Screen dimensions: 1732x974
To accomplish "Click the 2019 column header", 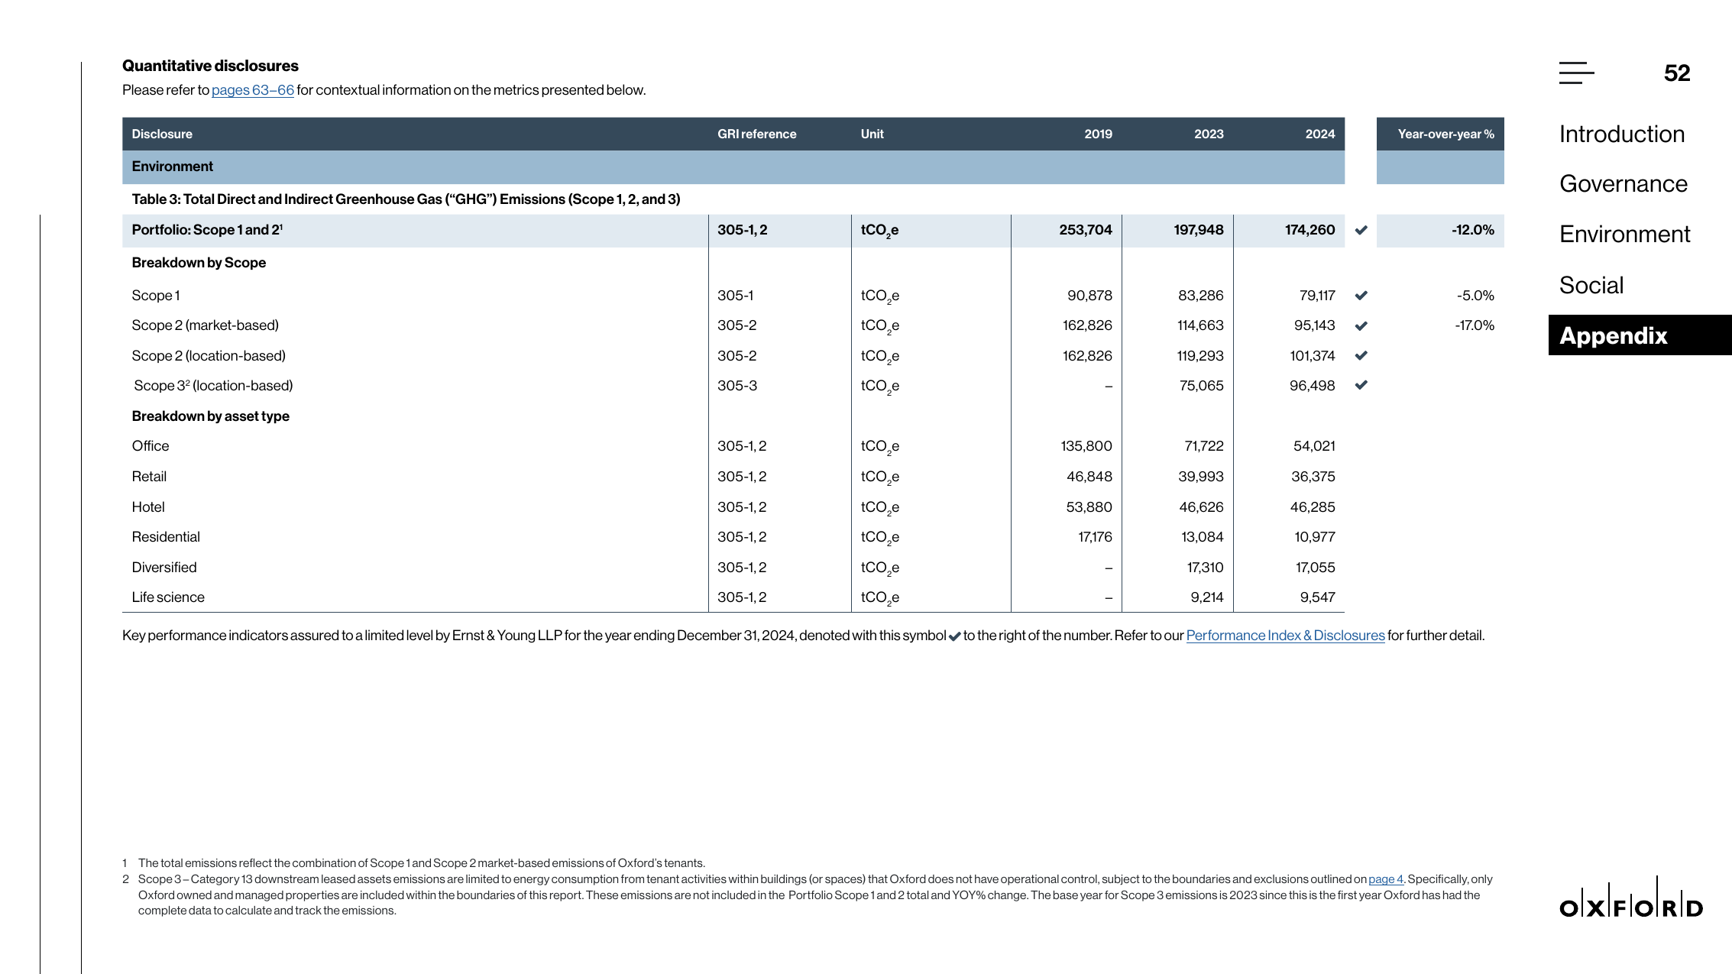I will 1098,134.
